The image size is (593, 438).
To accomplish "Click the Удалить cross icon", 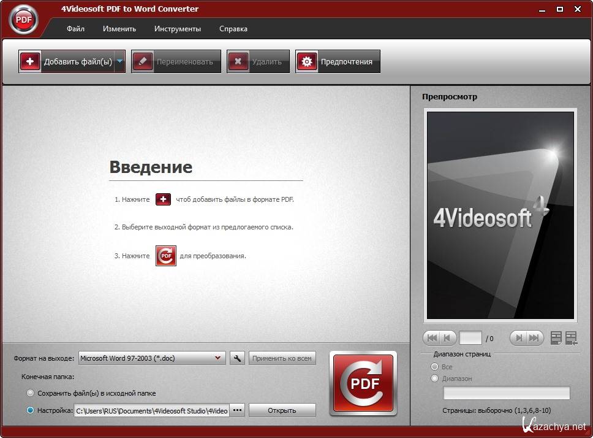I will [238, 61].
